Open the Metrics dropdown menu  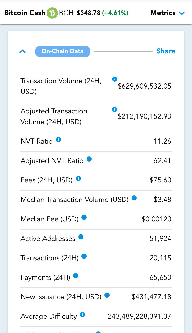point(168,13)
